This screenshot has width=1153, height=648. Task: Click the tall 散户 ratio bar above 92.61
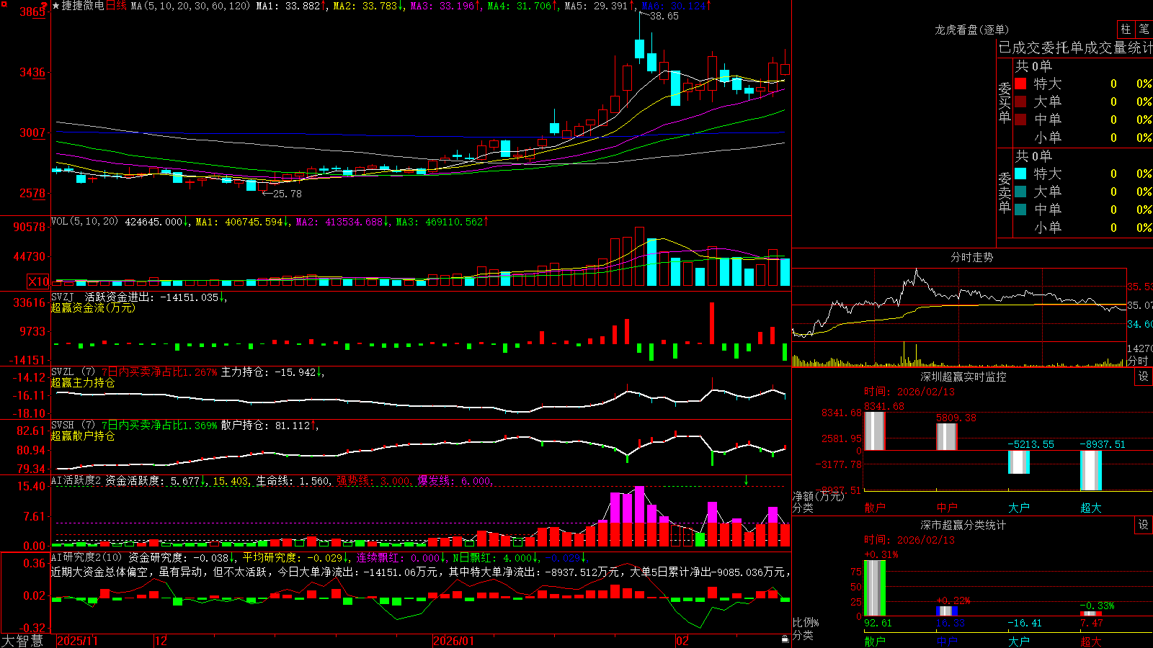pyautogui.click(x=874, y=588)
